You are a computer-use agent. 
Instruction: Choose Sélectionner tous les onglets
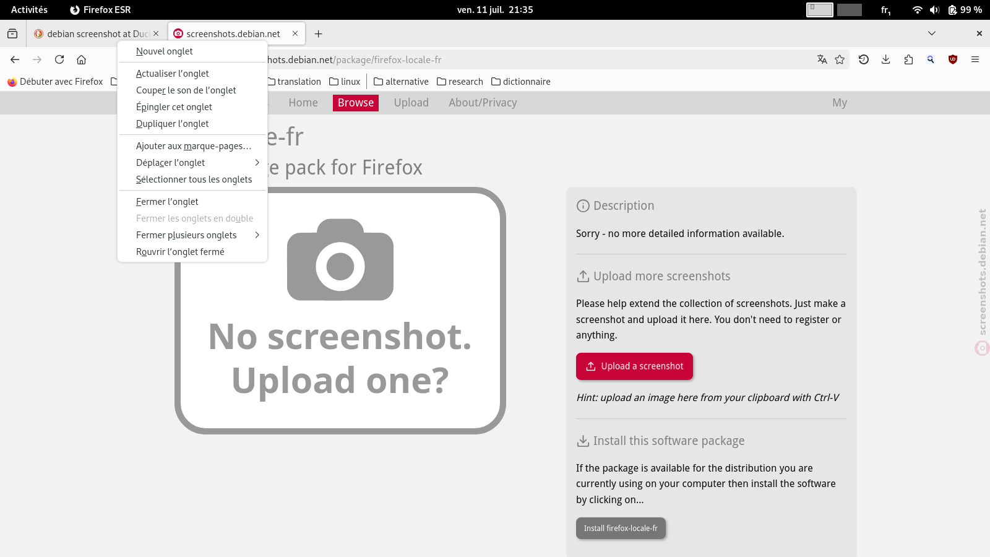(192, 179)
